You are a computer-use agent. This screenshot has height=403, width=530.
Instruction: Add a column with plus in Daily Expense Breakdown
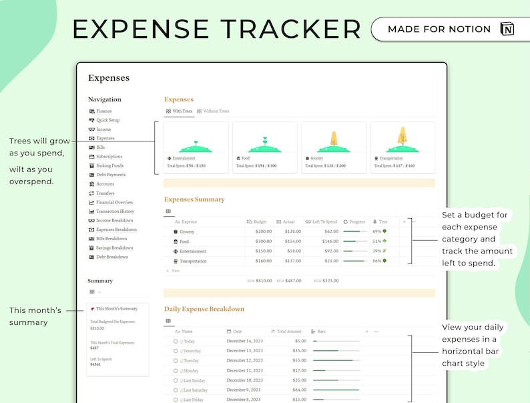(x=366, y=332)
